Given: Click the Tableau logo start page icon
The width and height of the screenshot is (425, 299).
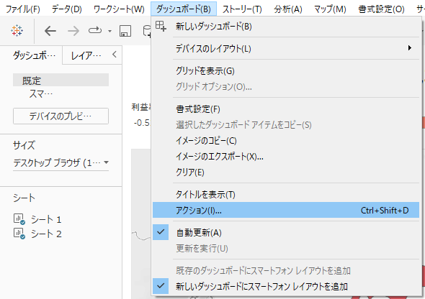Looking at the screenshot, I should pos(17,31).
